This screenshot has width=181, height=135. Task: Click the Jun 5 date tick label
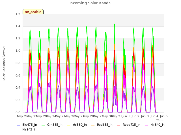(x=164, y=116)
